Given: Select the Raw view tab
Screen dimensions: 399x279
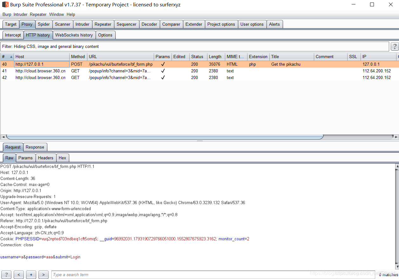Looking at the screenshot, I should 10,158.
